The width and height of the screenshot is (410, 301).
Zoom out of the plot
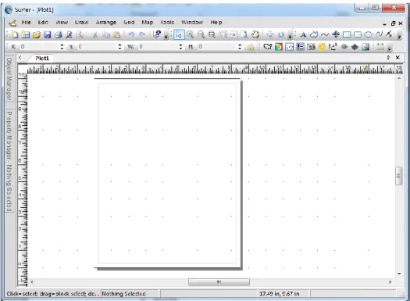pyautogui.click(x=201, y=34)
